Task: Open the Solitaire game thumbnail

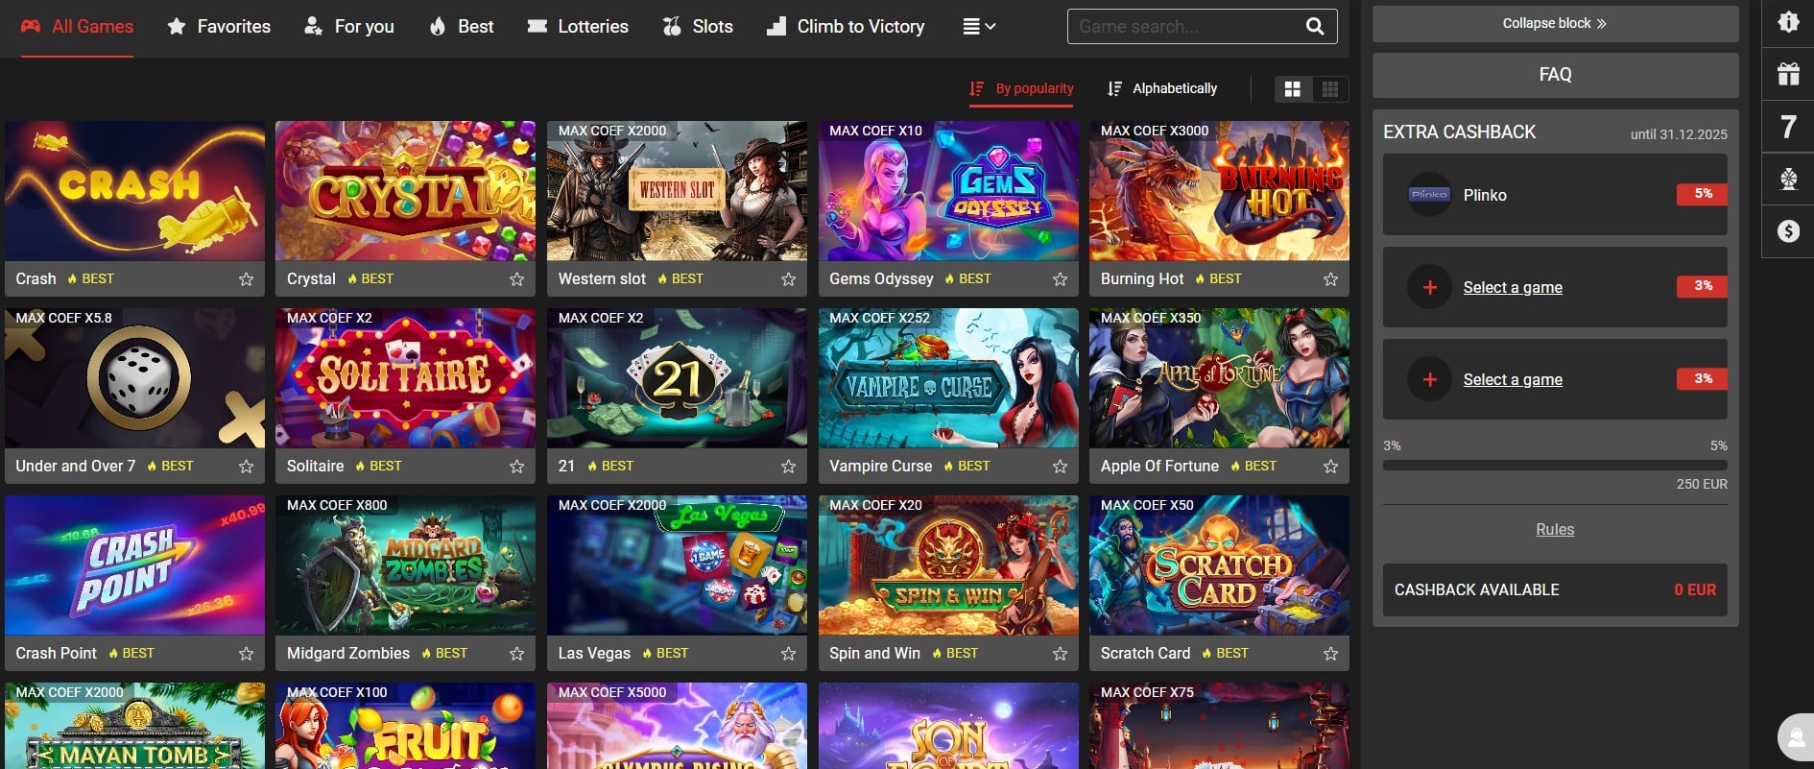Action: pos(405,378)
